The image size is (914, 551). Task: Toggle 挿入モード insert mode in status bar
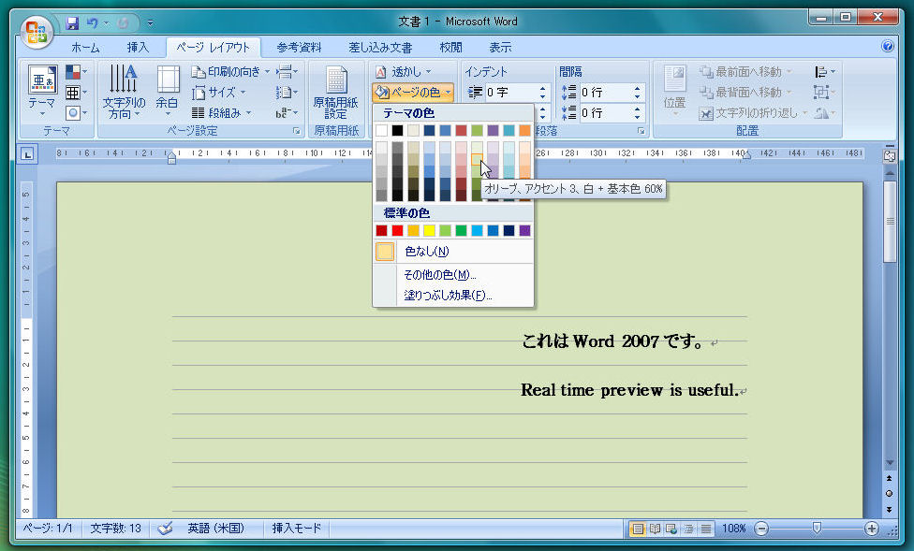(296, 529)
